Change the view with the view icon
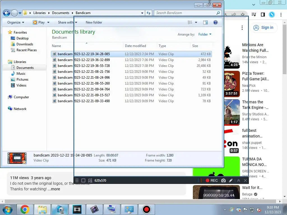The image size is (287, 215). (190, 22)
